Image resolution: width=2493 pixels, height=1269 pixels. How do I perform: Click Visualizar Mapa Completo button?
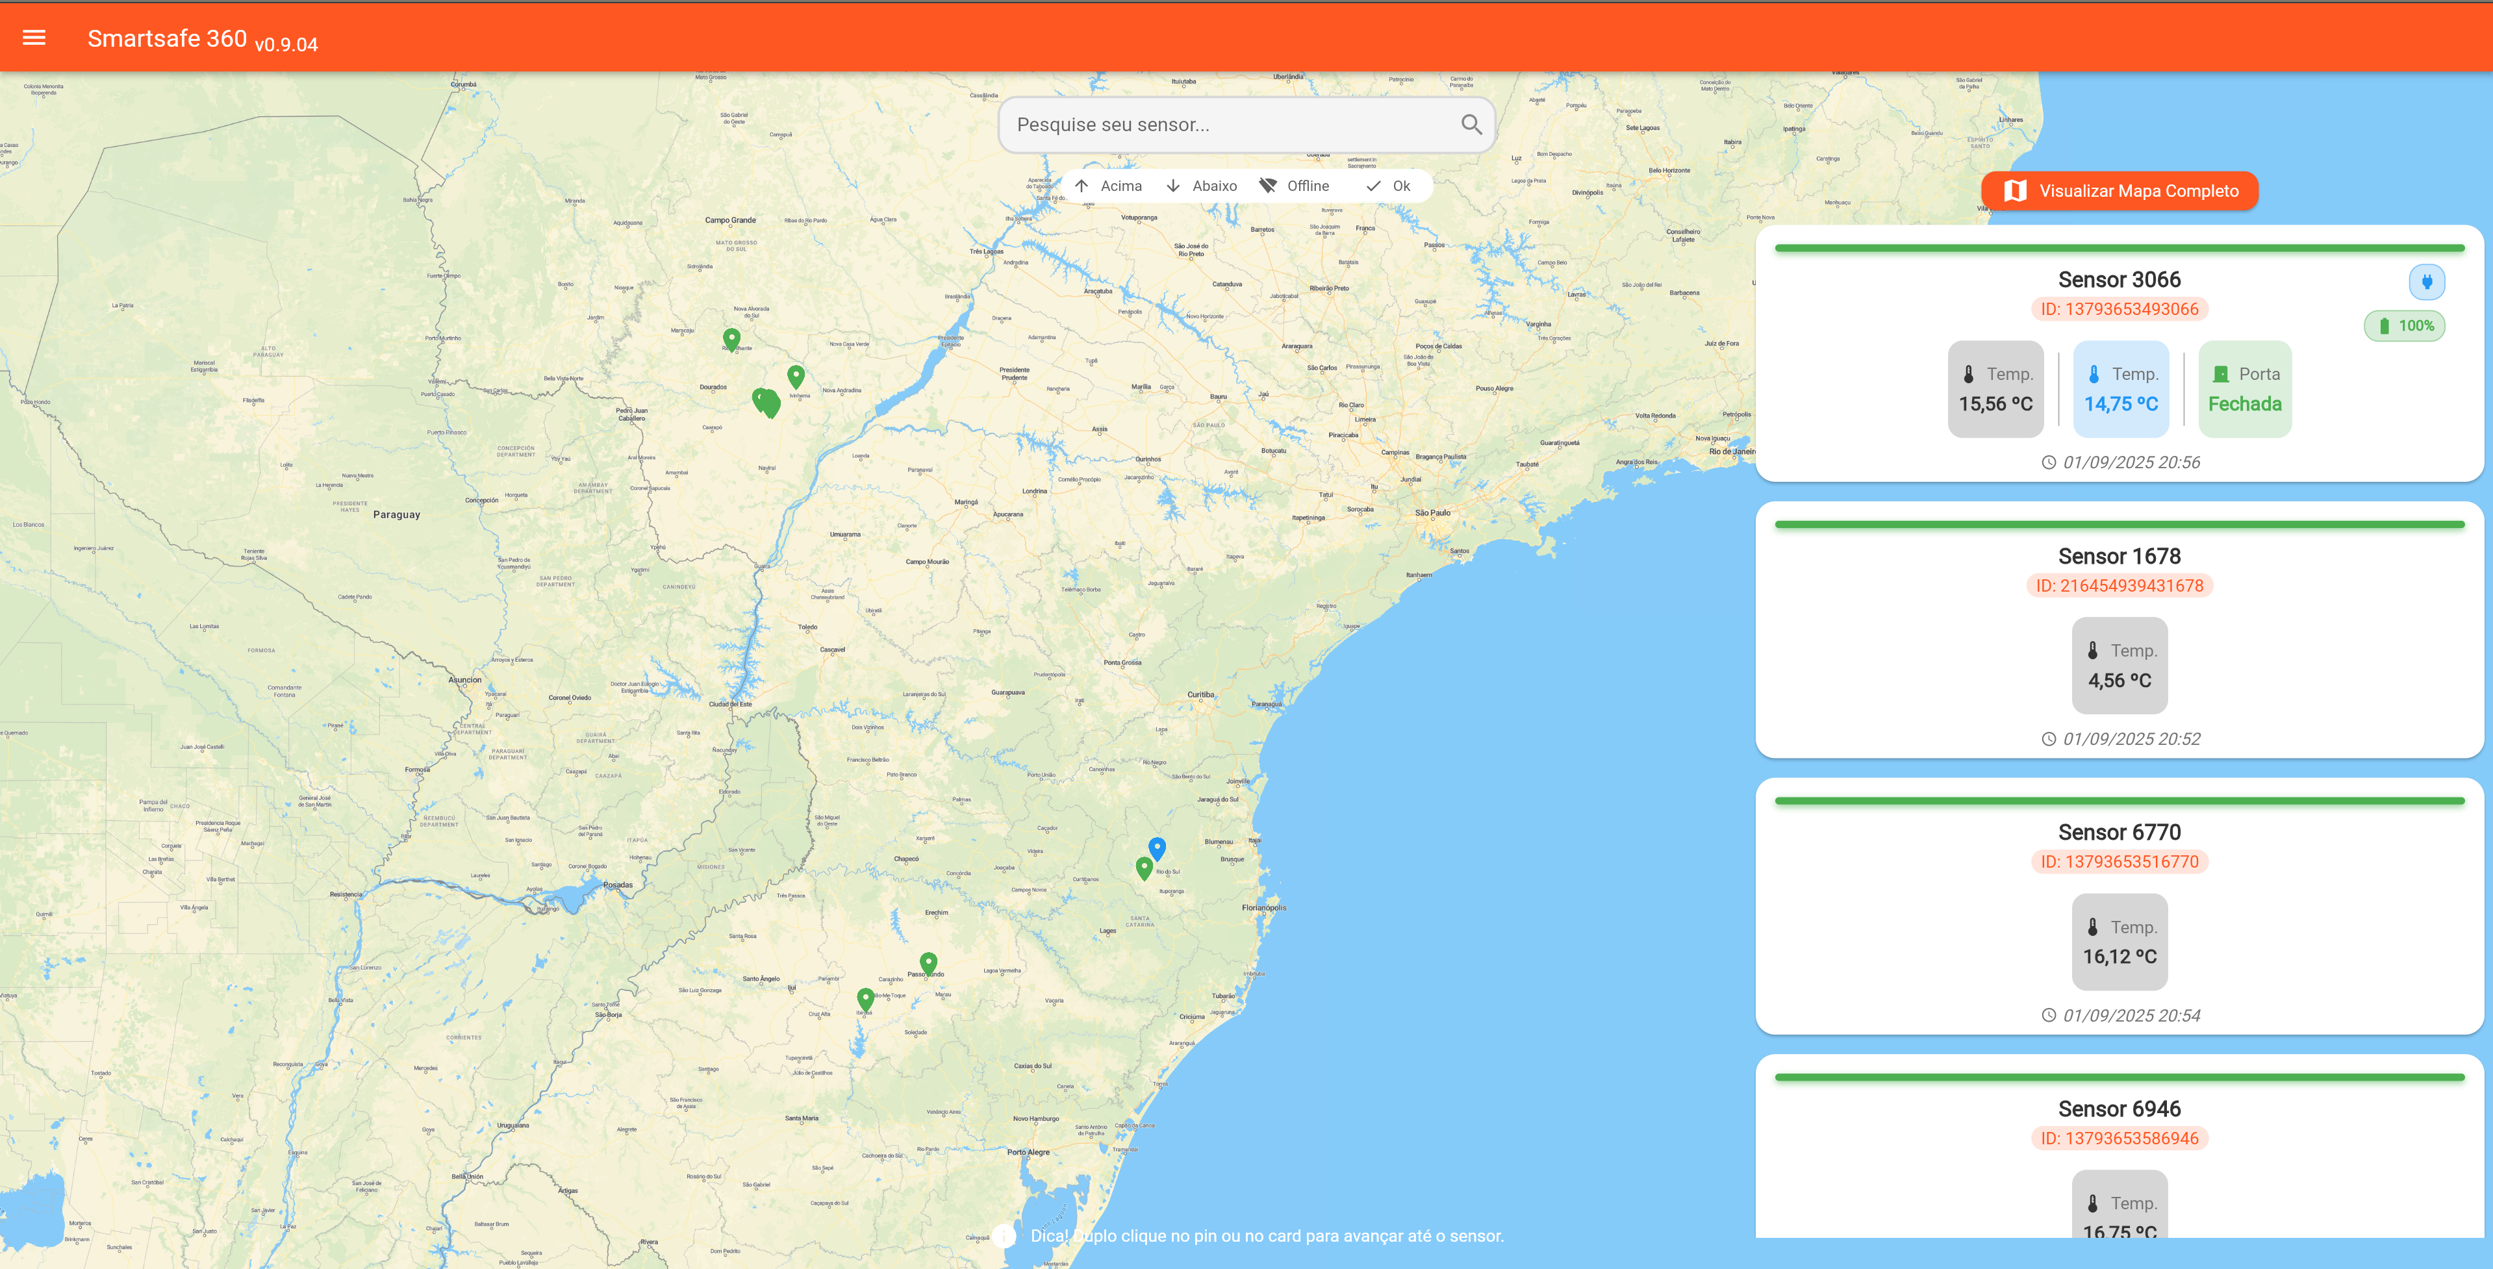(2120, 191)
